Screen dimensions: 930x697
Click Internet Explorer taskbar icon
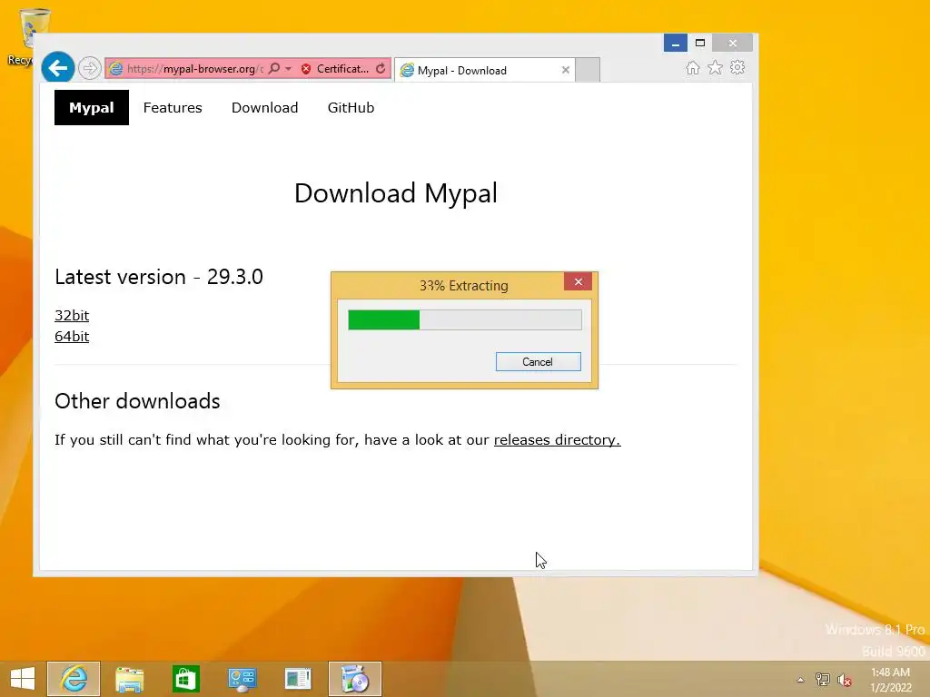[74, 679]
